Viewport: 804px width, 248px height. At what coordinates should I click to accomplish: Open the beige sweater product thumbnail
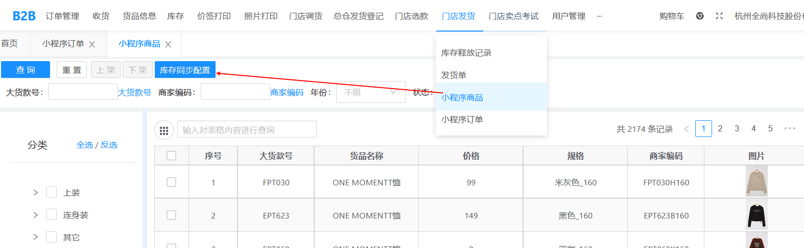(756, 182)
